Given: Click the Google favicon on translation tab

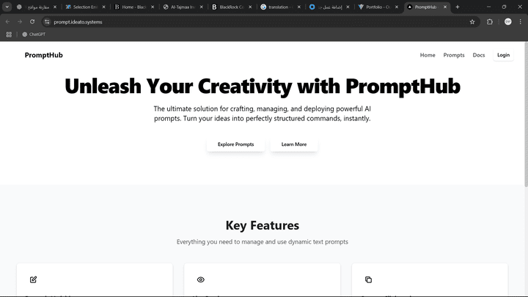Looking at the screenshot, I should [263, 7].
